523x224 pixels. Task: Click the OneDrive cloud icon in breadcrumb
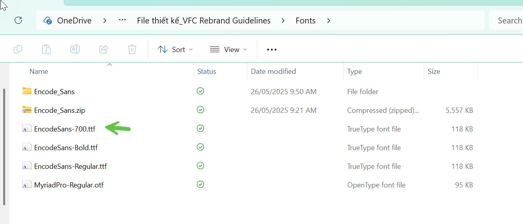coord(48,21)
